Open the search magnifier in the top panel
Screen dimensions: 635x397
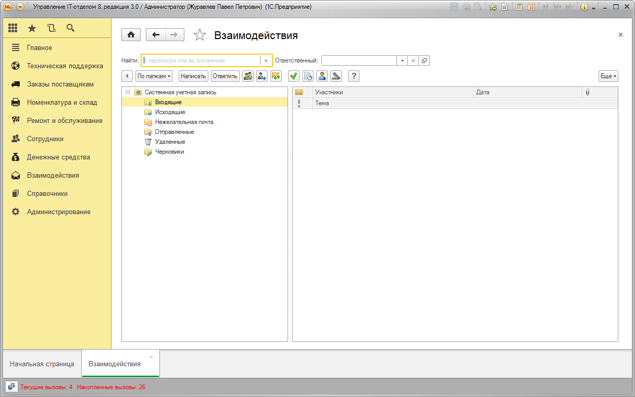click(70, 28)
